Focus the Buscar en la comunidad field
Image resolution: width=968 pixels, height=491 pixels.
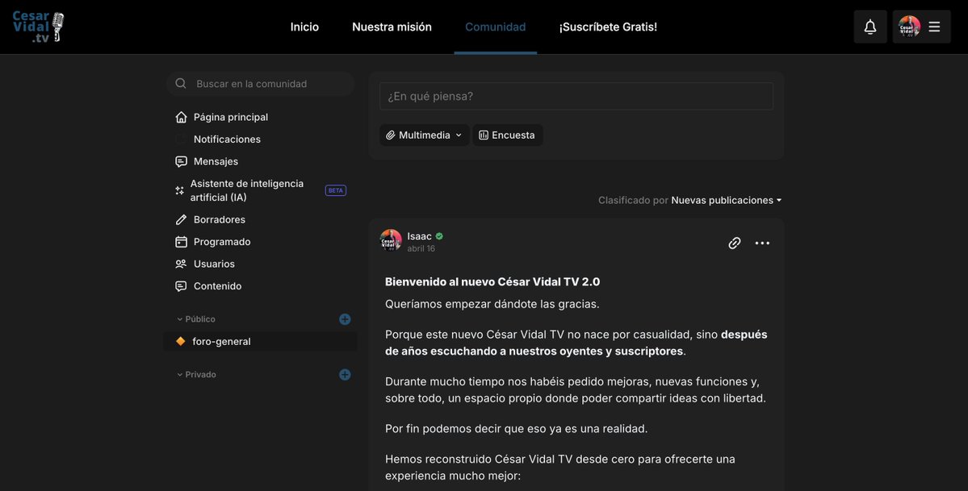260,83
